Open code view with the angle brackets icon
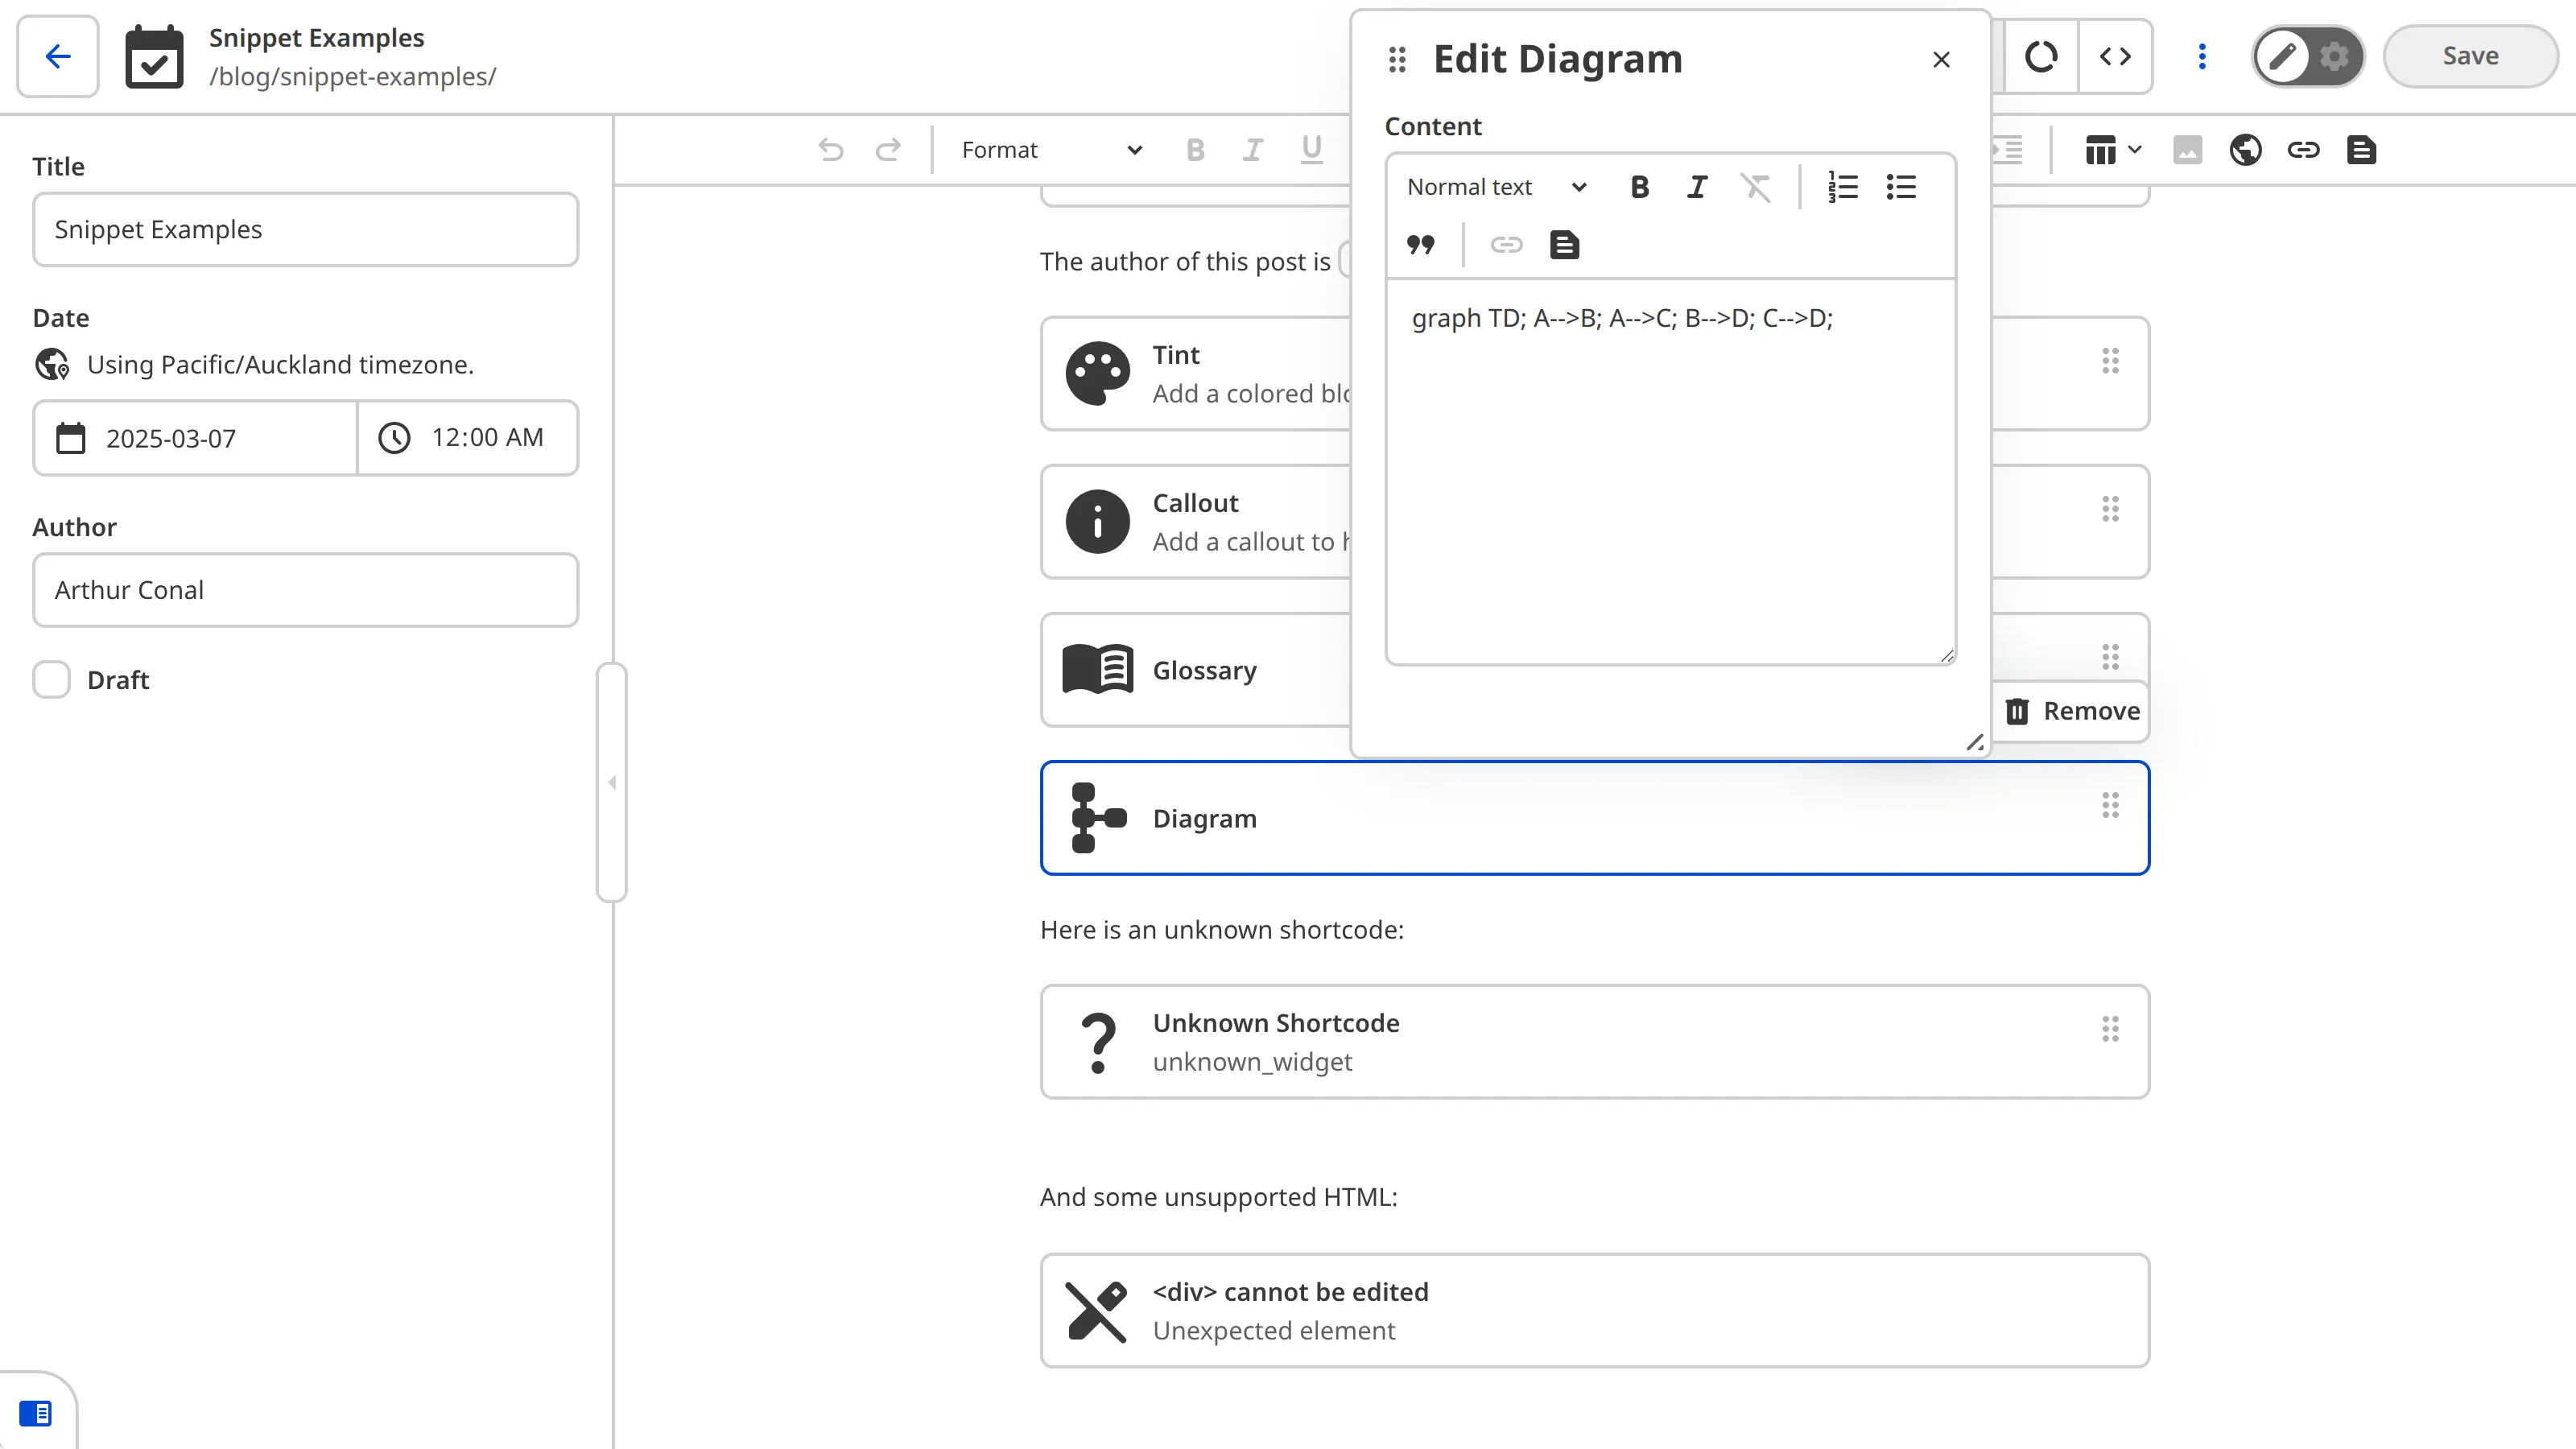Image resolution: width=2576 pixels, height=1449 pixels. tap(2116, 57)
